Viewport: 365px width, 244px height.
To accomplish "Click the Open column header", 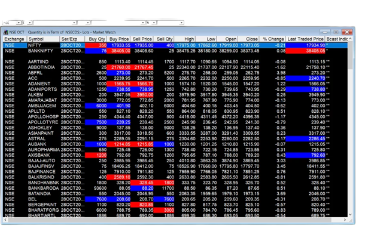I will pos(227,39).
